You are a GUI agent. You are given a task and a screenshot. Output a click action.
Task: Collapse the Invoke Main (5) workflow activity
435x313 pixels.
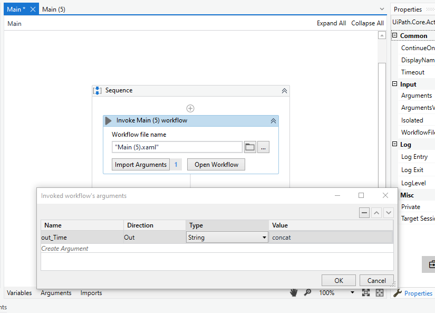(273, 121)
